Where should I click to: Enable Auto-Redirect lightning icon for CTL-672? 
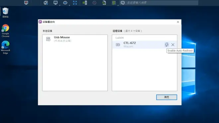click(167, 45)
